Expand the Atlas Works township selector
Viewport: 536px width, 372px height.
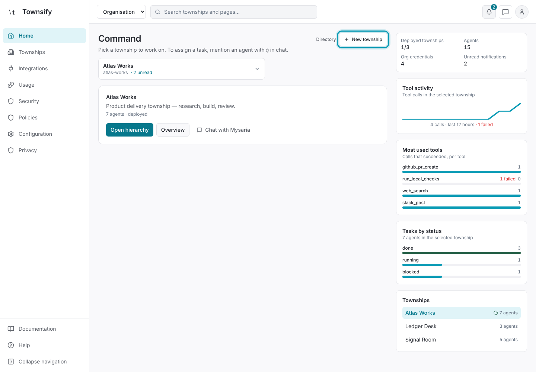point(182,69)
